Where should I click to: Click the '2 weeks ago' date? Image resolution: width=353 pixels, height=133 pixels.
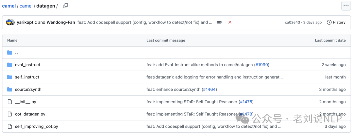pyautogui.click(x=333, y=65)
